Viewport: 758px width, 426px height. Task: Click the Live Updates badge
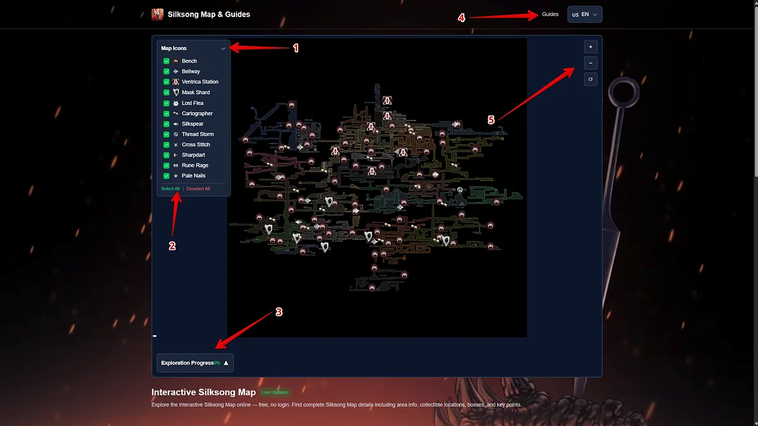(275, 393)
